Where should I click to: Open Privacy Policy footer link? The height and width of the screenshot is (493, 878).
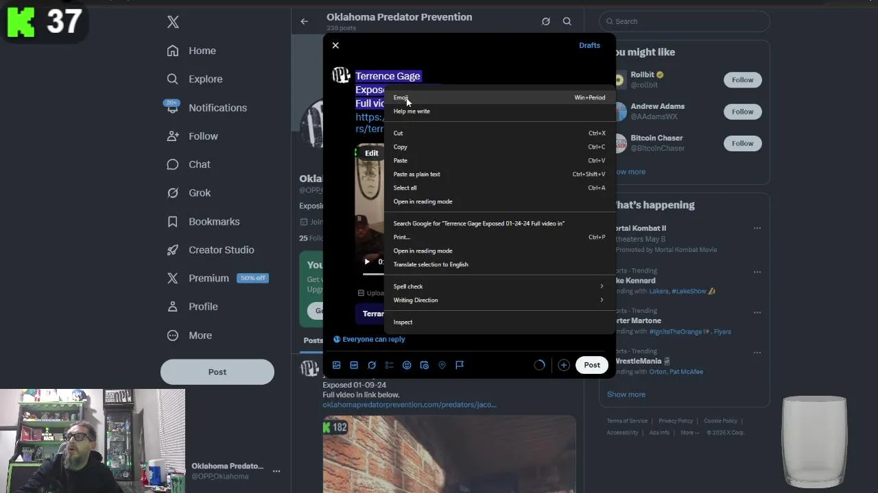pyautogui.click(x=676, y=421)
